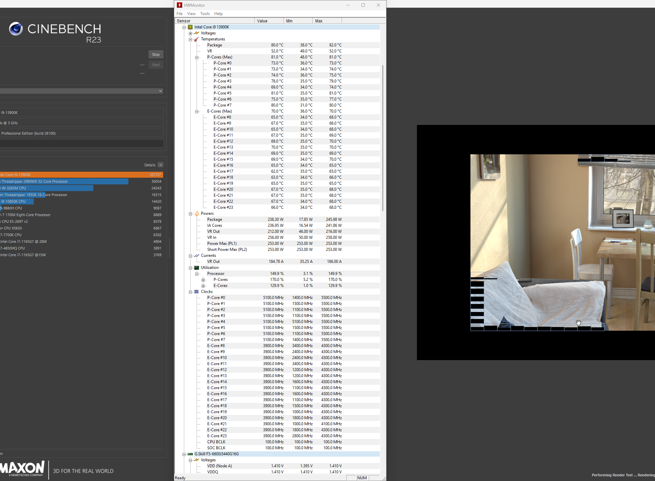Image resolution: width=655 pixels, height=481 pixels.
Task: Click the Temperatures thermometer icon
Action: tap(197, 39)
